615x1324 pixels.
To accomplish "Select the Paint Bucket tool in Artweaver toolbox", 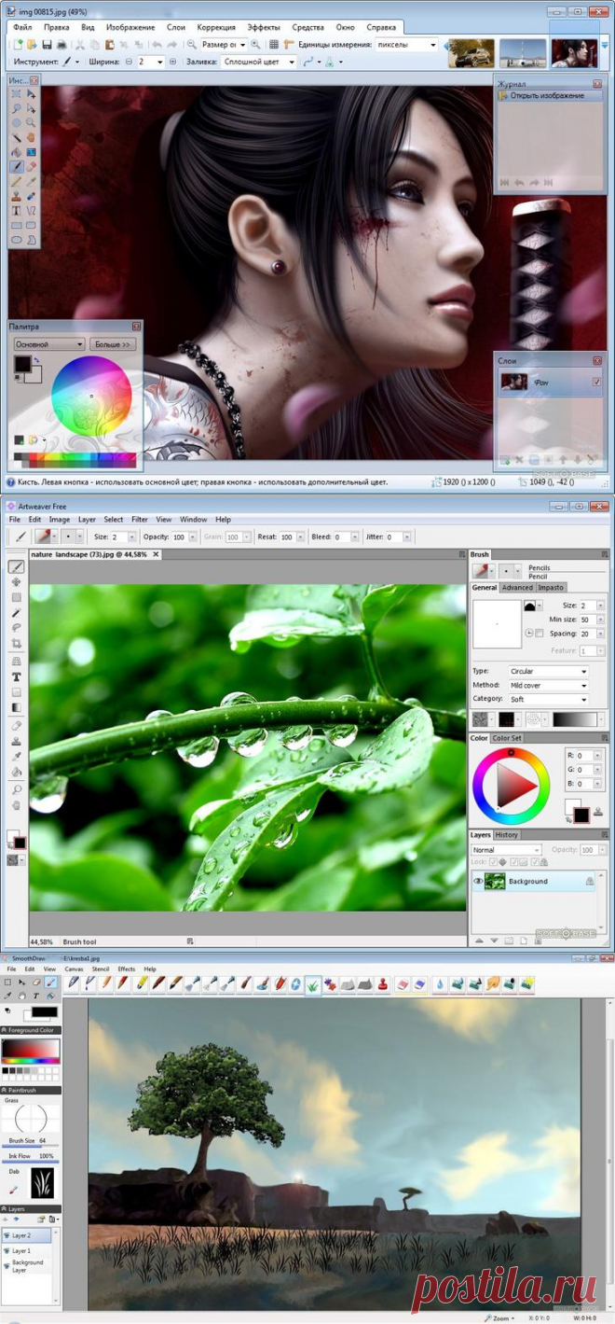I will click(16, 773).
